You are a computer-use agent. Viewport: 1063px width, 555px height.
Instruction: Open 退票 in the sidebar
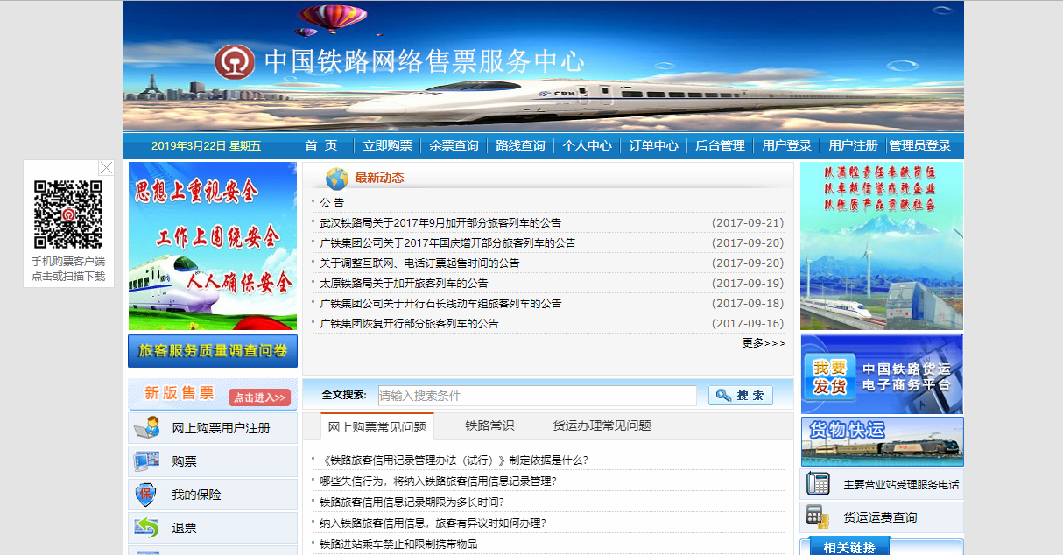184,528
